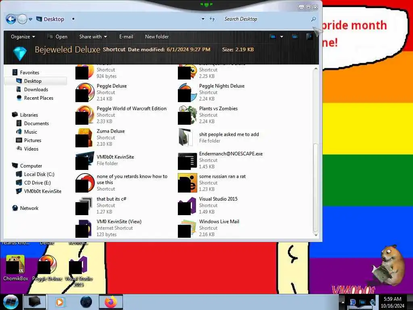Open the Pictures library
413x310 pixels.
coord(29,140)
